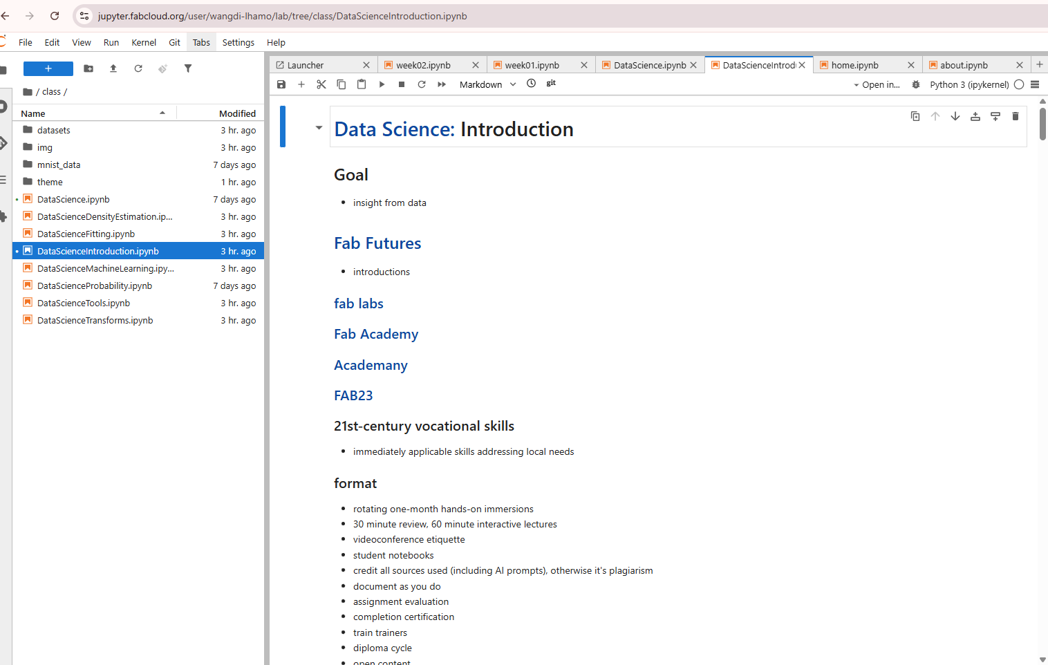The height and width of the screenshot is (665, 1048).
Task: Open the cell type Markdown dropdown
Action: [x=487, y=84]
